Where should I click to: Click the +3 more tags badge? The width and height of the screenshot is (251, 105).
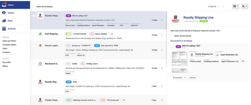pyautogui.click(x=243, y=61)
